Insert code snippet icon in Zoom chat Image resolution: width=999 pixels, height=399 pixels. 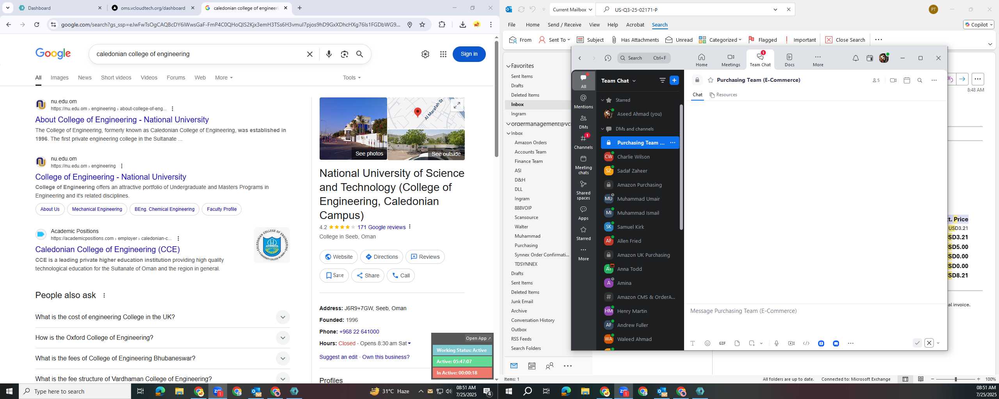point(806,343)
